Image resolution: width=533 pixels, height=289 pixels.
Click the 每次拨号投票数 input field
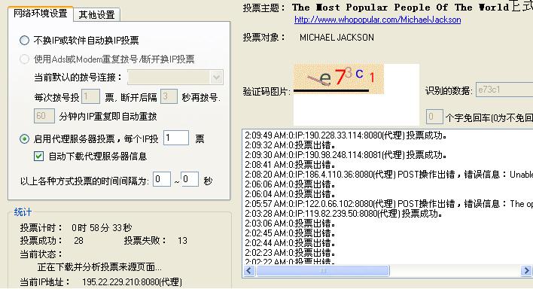(x=91, y=96)
